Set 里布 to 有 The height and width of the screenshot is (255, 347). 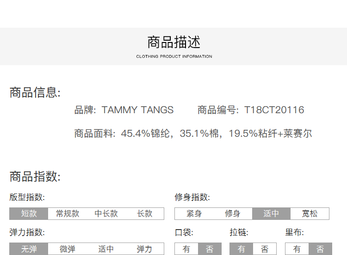[x=297, y=249]
